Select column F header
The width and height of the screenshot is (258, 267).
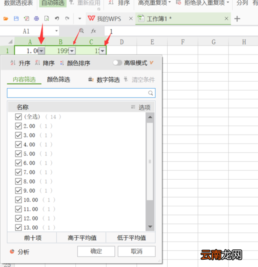tap(183, 42)
